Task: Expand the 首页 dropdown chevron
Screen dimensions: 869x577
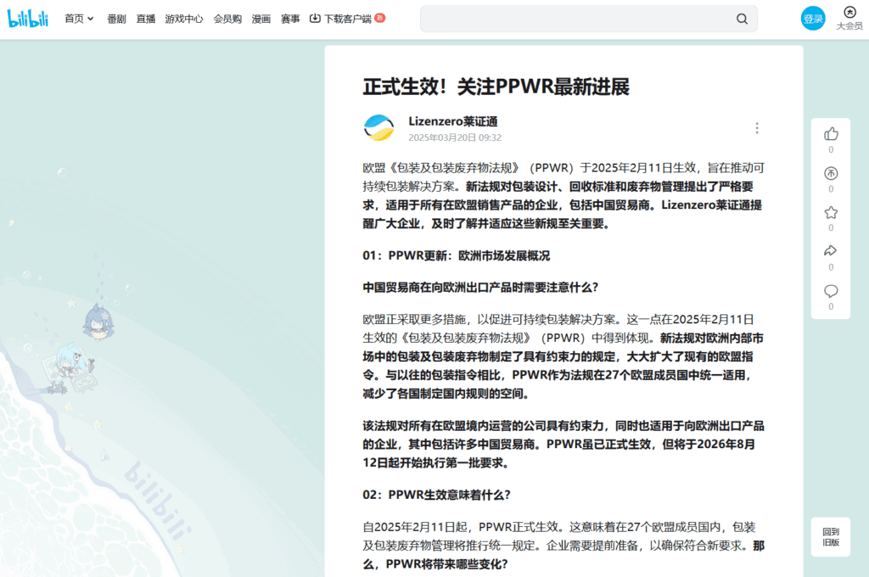Action: point(89,18)
